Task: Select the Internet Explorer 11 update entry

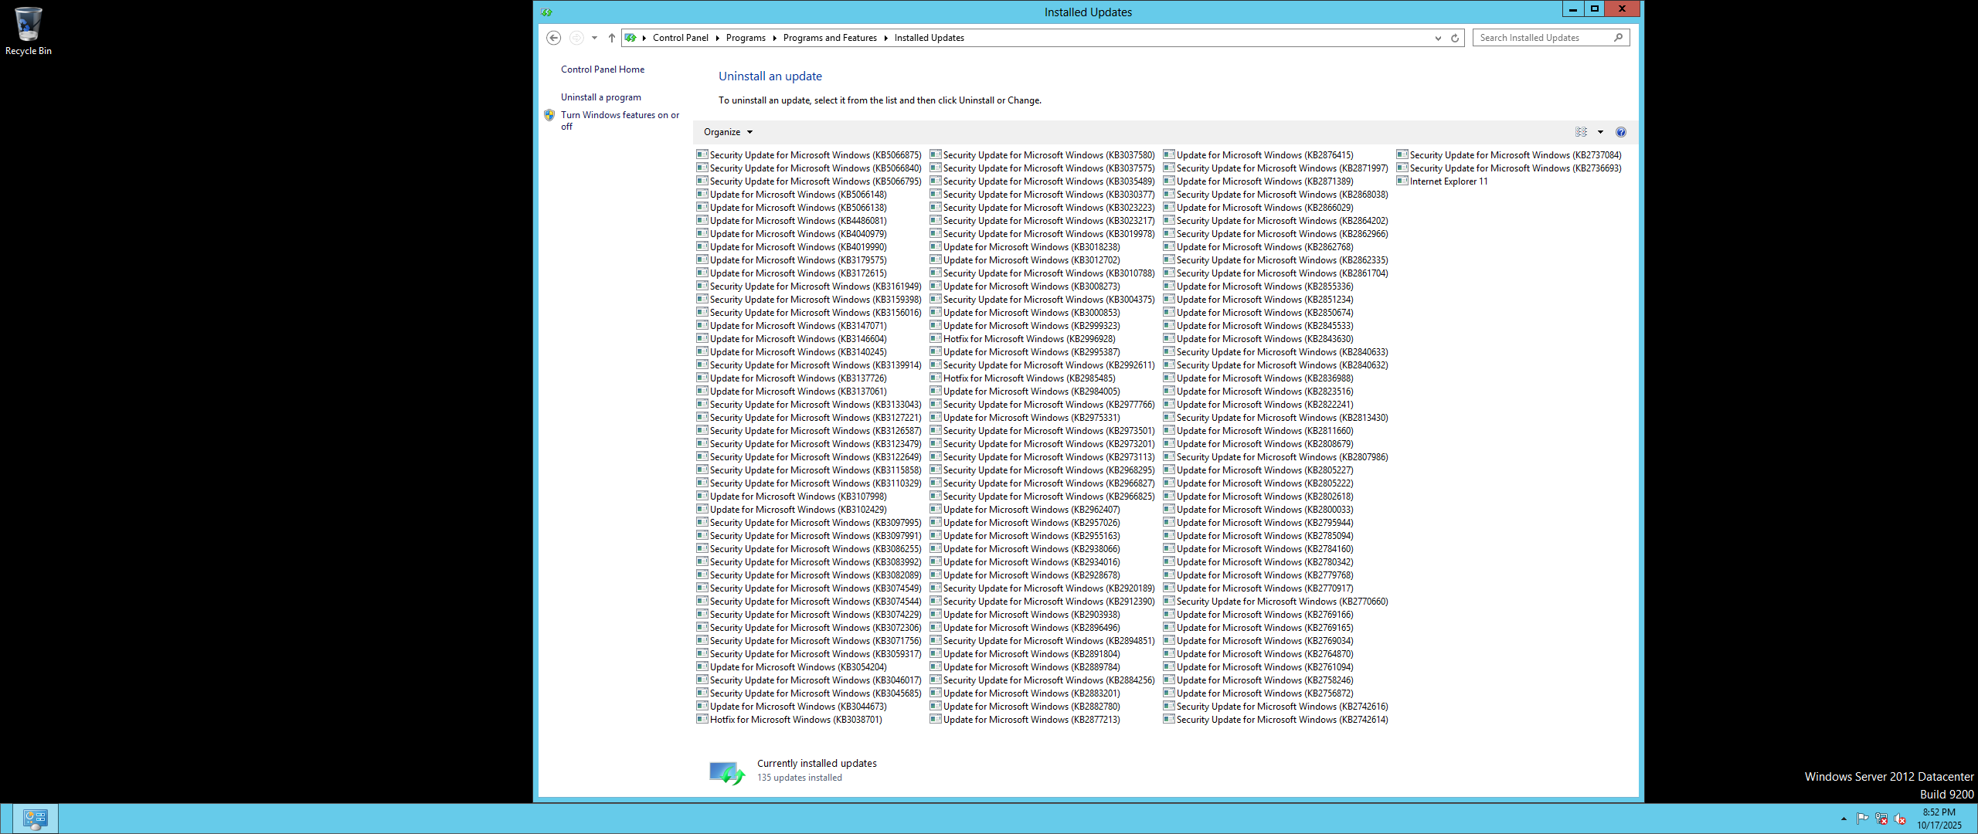Action: point(1448,181)
